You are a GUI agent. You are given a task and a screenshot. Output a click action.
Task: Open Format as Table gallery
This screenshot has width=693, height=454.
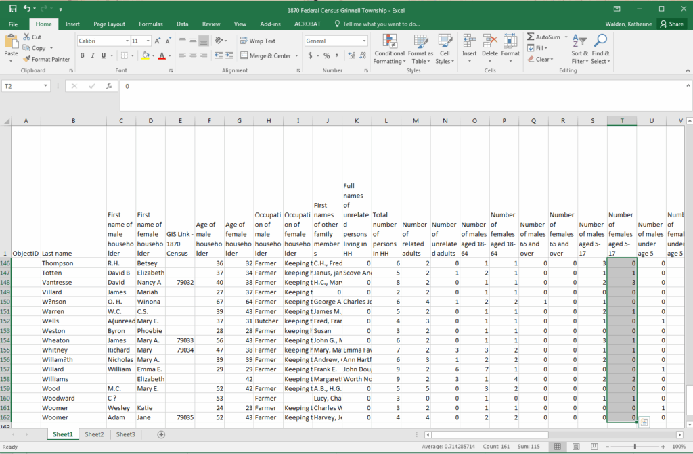click(x=420, y=49)
